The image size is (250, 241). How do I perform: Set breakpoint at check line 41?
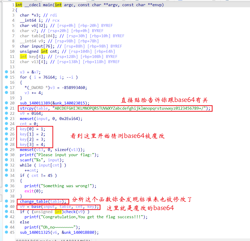pos(6,211)
